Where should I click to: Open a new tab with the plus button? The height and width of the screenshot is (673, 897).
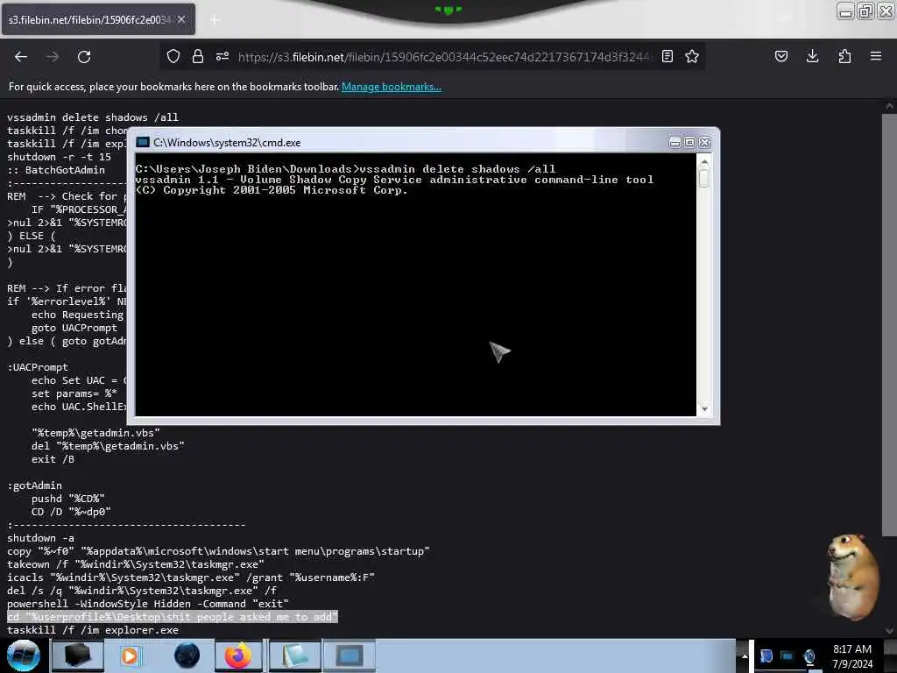215,19
